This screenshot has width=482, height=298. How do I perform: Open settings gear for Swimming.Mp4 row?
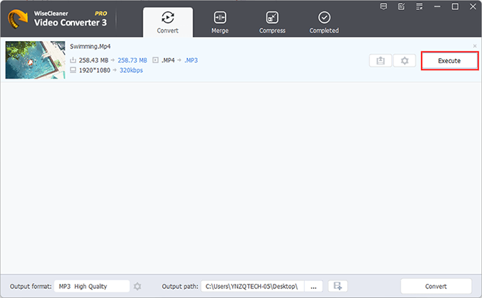(405, 60)
